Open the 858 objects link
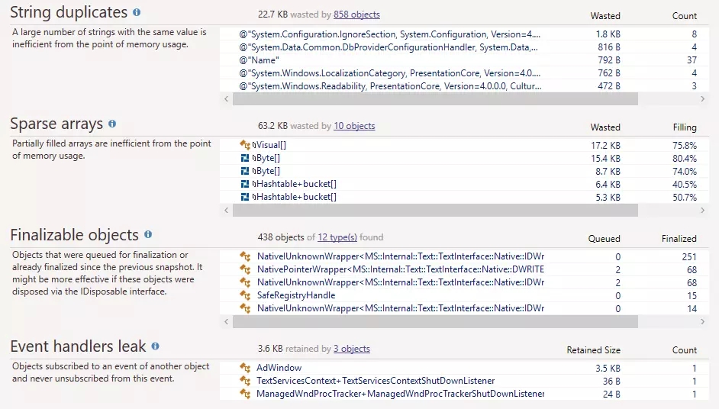The image size is (719, 409). pyautogui.click(x=356, y=14)
